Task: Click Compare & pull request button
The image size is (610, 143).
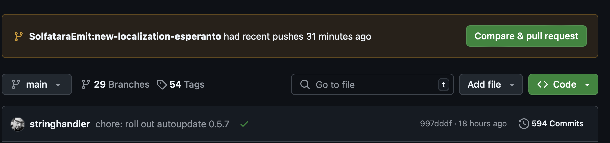Action: [x=526, y=36]
